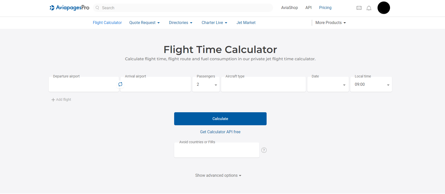Open the notifications bell
445x194 pixels.
[x=369, y=8]
